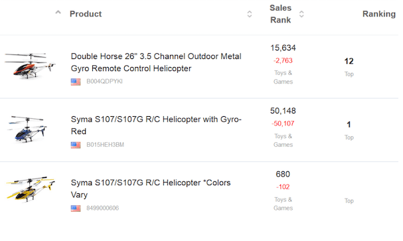Open Double Horse 26" Helicopter product link
The width and height of the screenshot is (403, 241).
pos(156,62)
